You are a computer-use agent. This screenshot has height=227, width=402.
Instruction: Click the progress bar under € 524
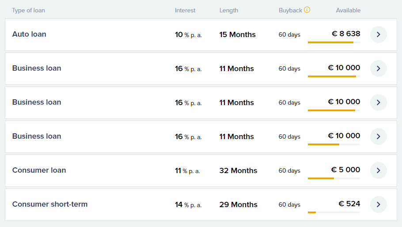[x=334, y=212]
